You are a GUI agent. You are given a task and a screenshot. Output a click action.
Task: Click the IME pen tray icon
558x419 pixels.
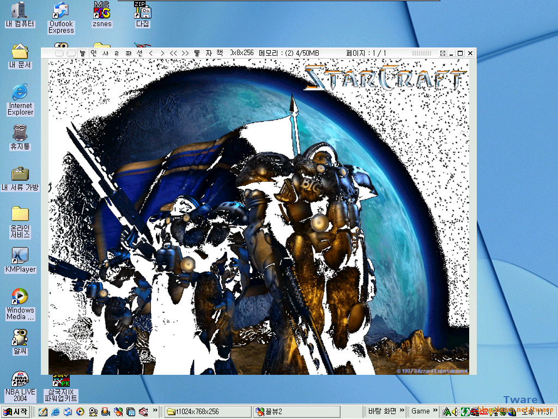447,412
